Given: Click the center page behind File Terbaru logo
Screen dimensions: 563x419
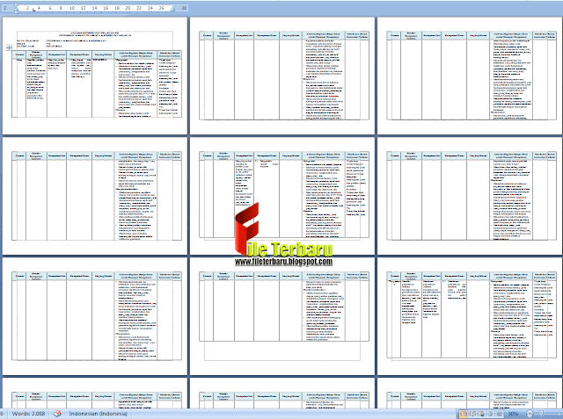Looking at the screenshot, I should tap(282, 196).
